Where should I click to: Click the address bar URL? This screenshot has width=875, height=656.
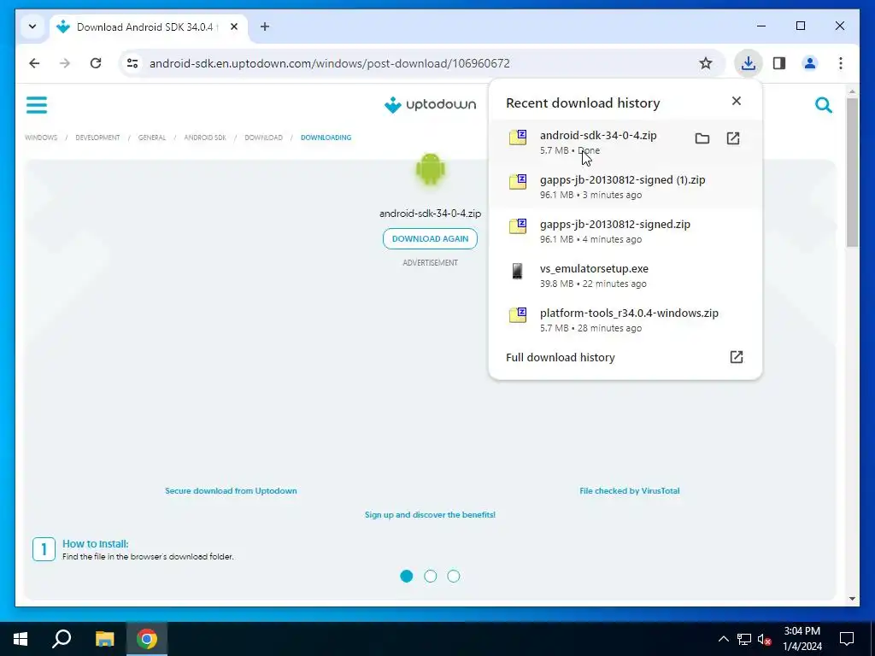tap(329, 63)
